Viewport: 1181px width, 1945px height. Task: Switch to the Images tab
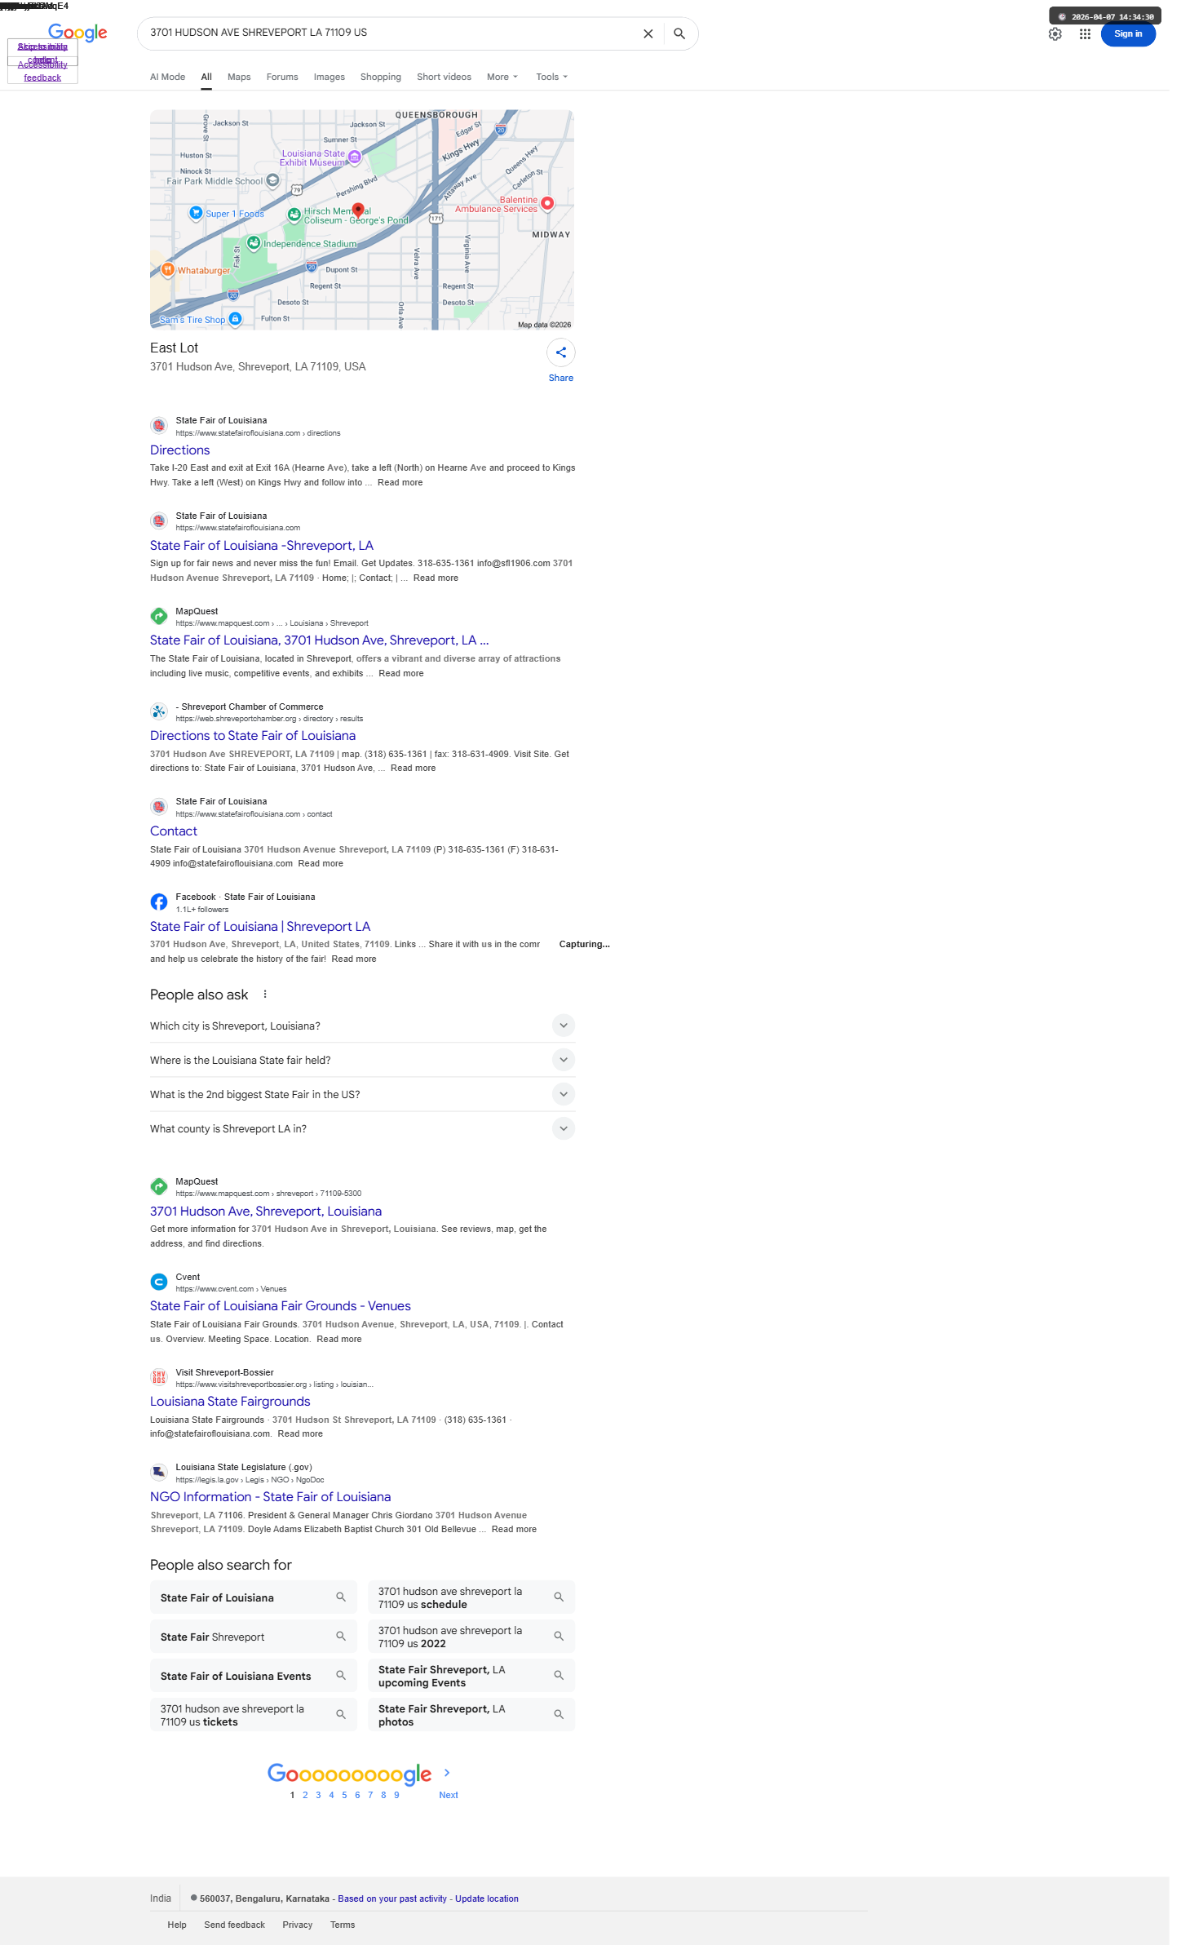[x=329, y=77]
